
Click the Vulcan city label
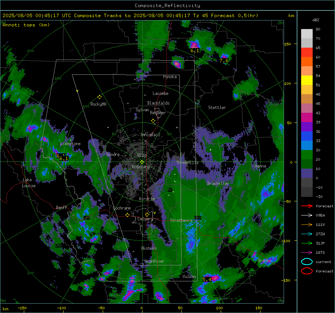coord(189,277)
